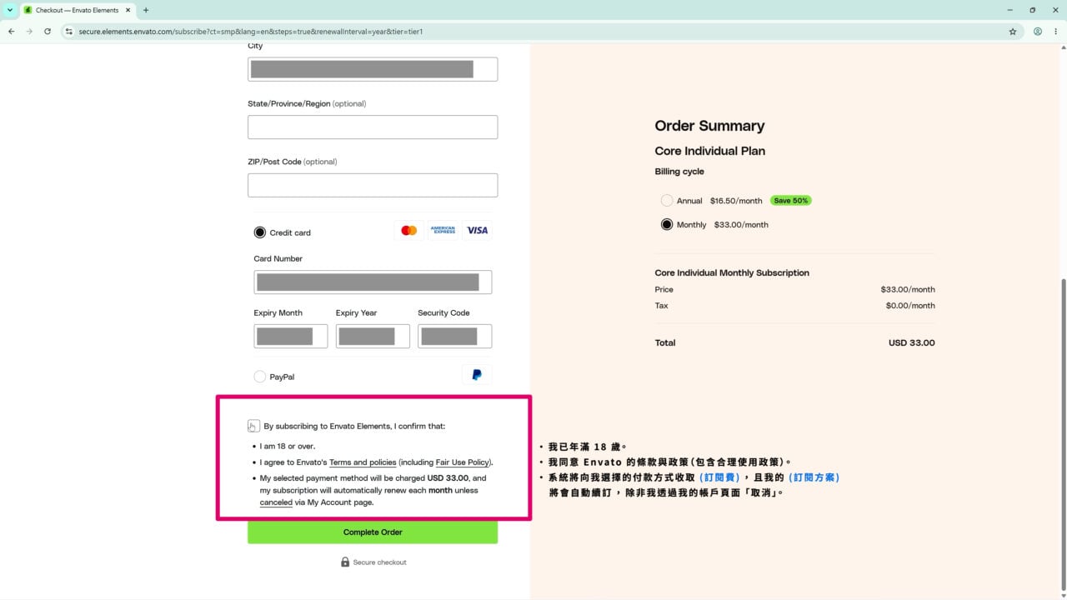Click the State/Province/Region field
1067x600 pixels.
pyautogui.click(x=373, y=127)
